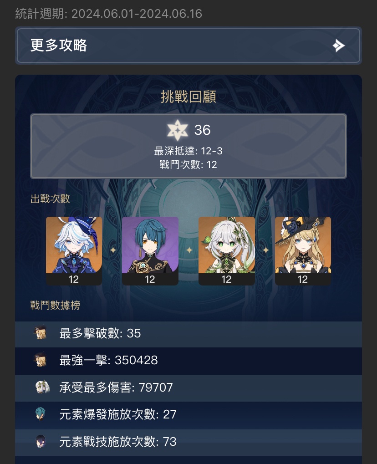Screen dimensions: 377x464
Task: Select the 元素戰技施放次數: 73 row
Action: (188, 443)
